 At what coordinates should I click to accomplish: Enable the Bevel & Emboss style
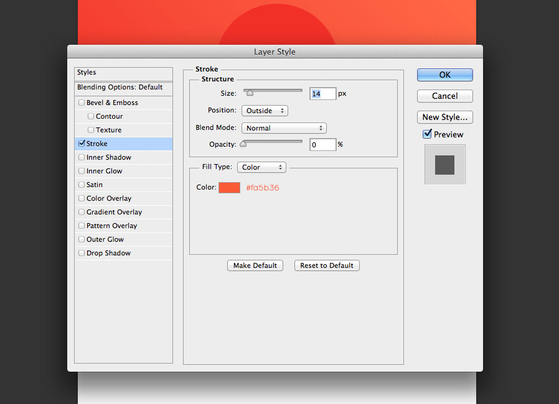(82, 103)
